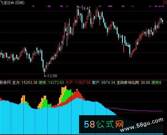The image size is (167, 135).
Task: Switch the (日线) daily period label
Action: point(20,3)
